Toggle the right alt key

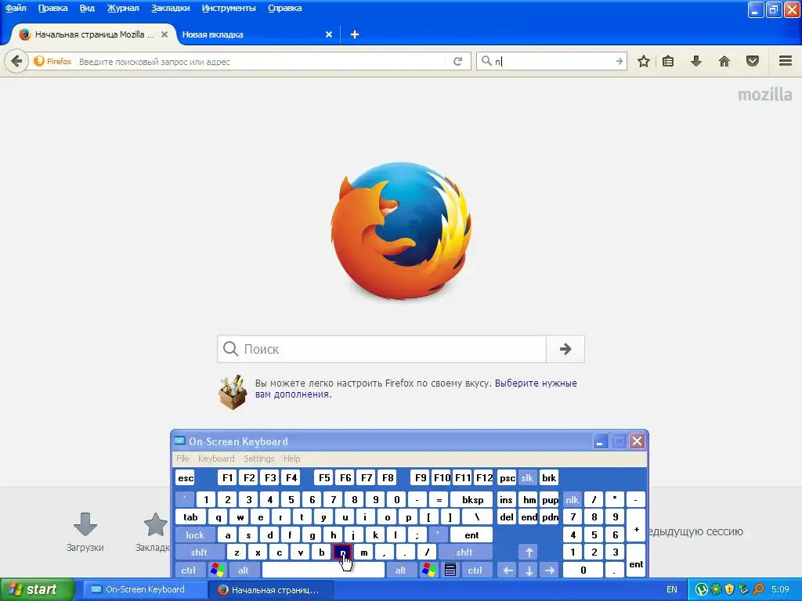click(x=401, y=570)
